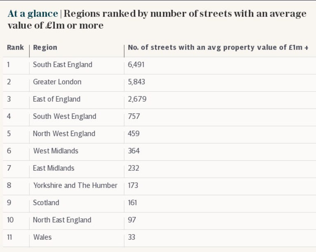Select the Greater London region cell
Image resolution: width=316 pixels, height=252 pixels.
tap(57, 82)
